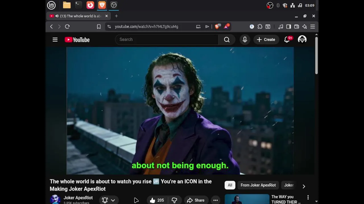Click the 03:09 system clock

[310, 5]
